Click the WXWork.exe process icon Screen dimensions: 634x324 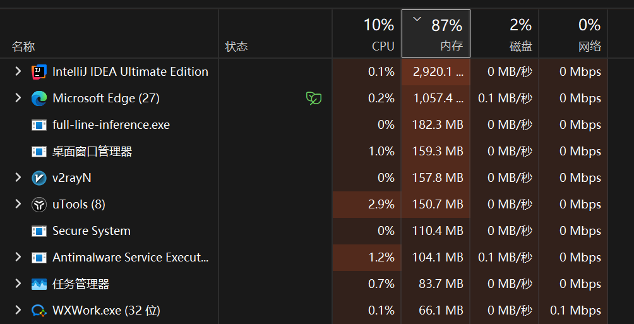(x=39, y=311)
